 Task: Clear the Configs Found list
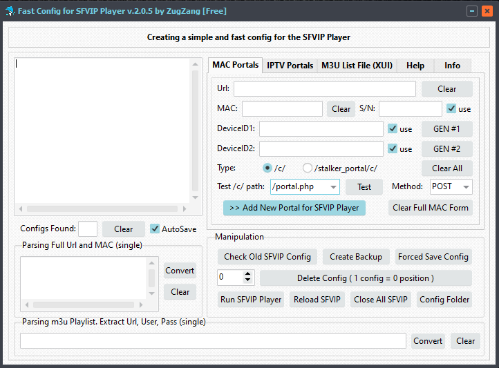click(x=124, y=229)
